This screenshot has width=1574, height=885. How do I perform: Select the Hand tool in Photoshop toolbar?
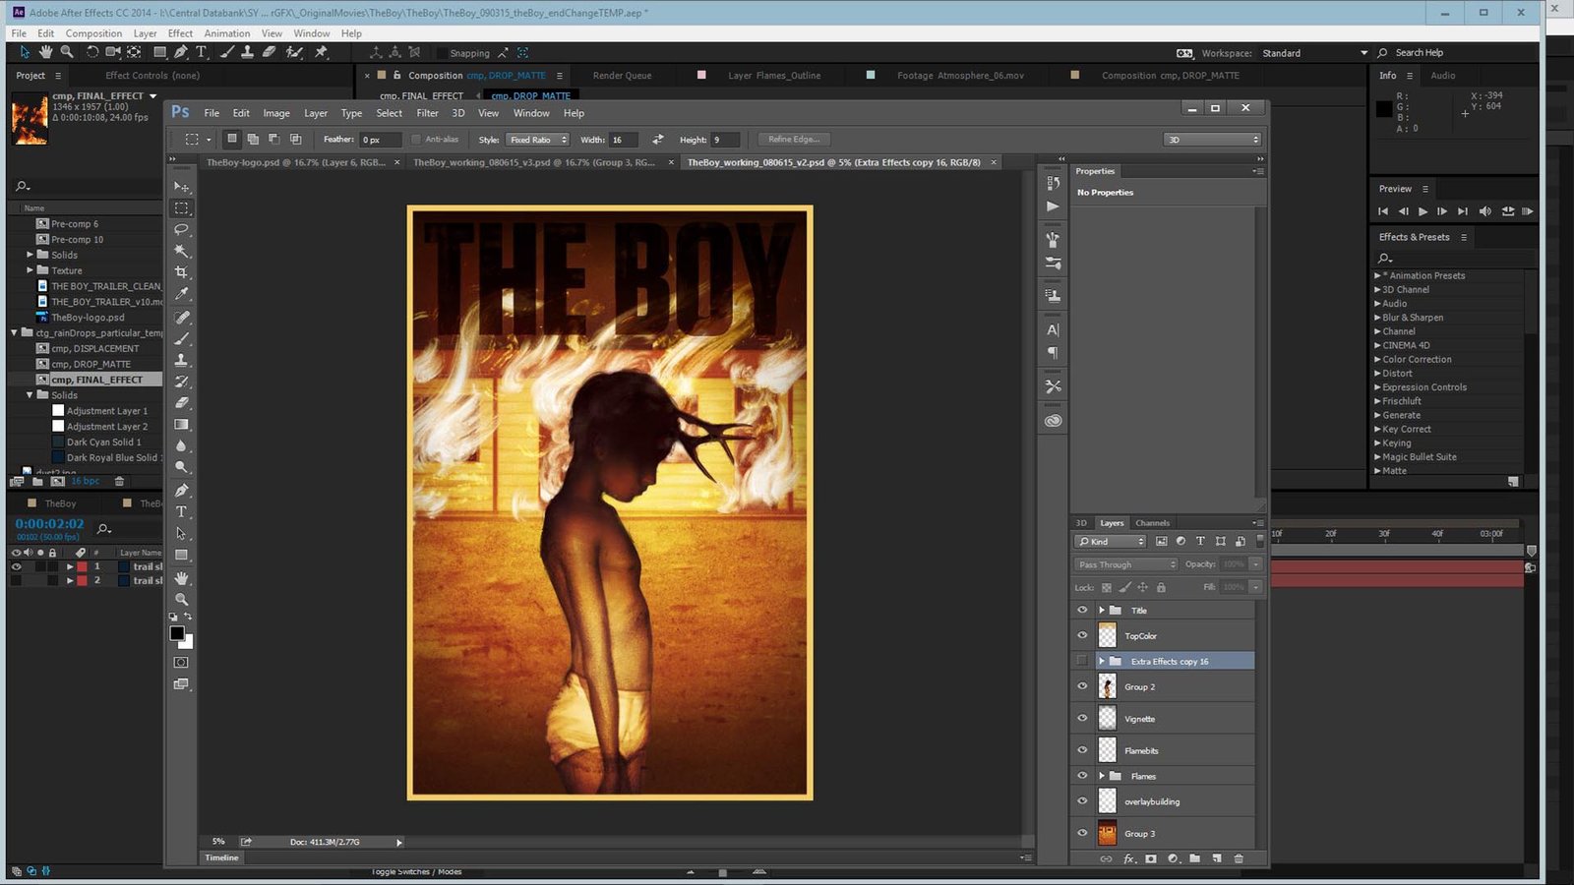[x=181, y=577]
